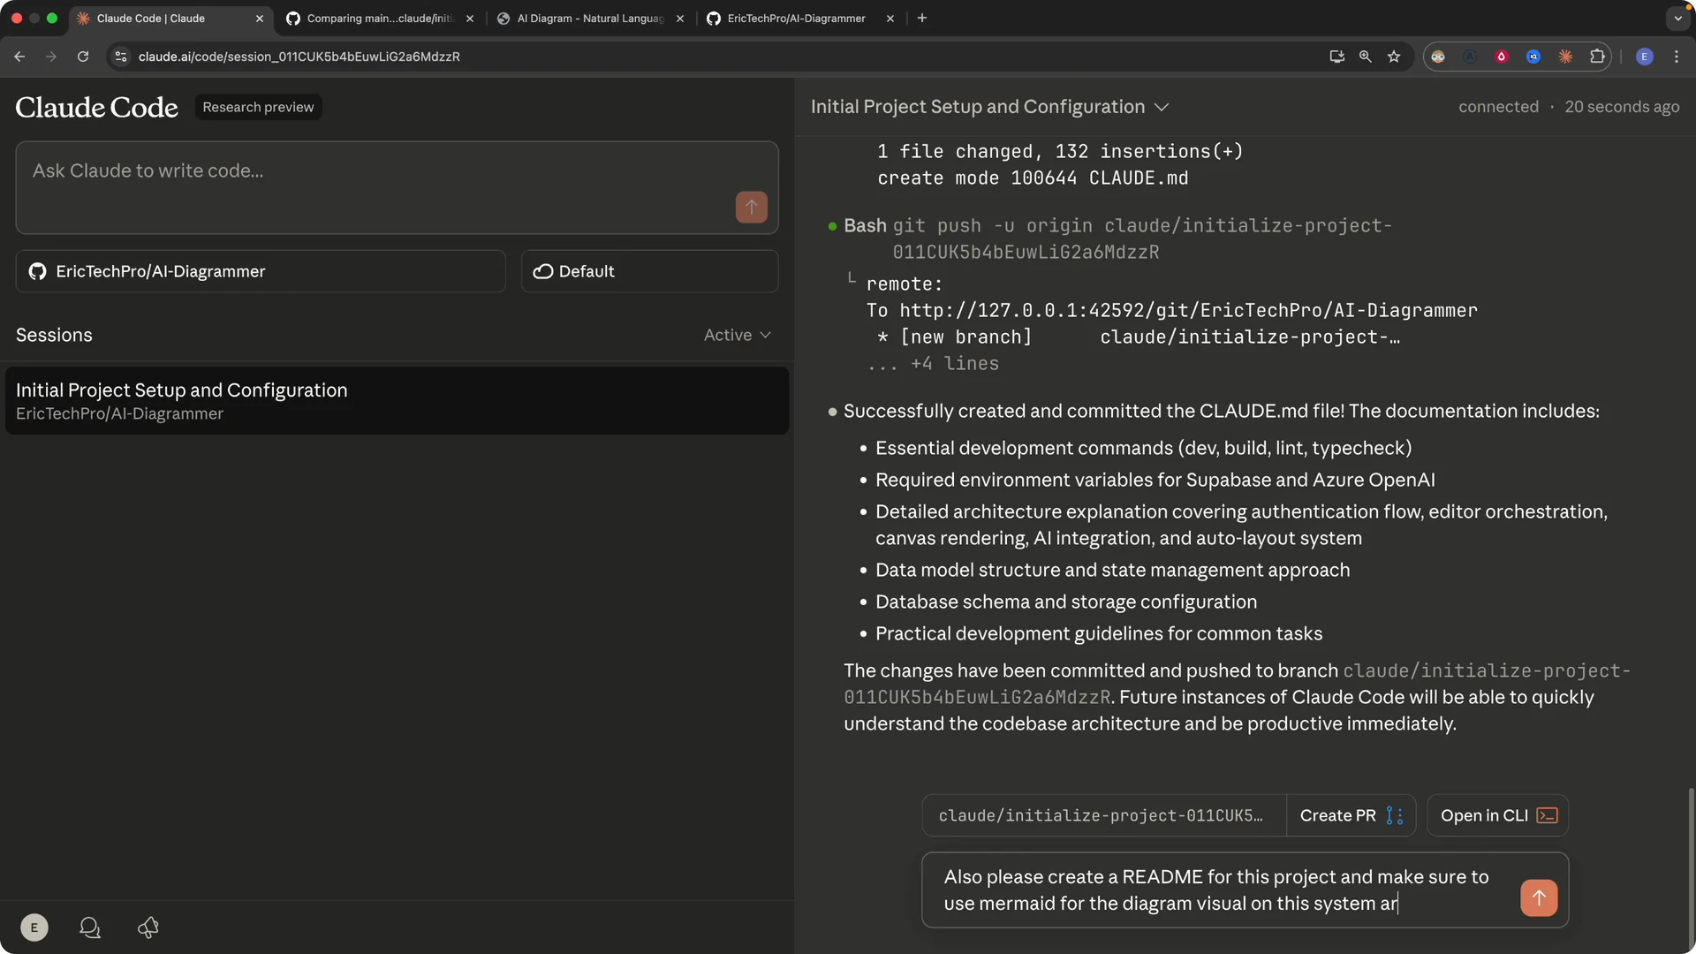Expand the '... +4 lines' collapsed output
Viewport: 1696px width, 954px height.
tap(933, 363)
